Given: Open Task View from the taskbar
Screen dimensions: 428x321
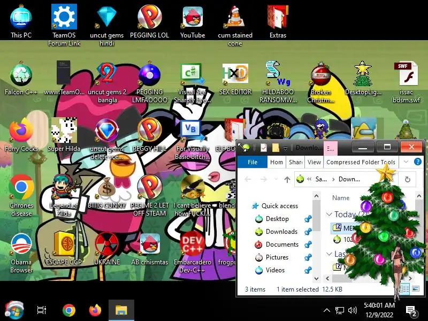Looking at the screenshot, I should (x=42, y=310).
